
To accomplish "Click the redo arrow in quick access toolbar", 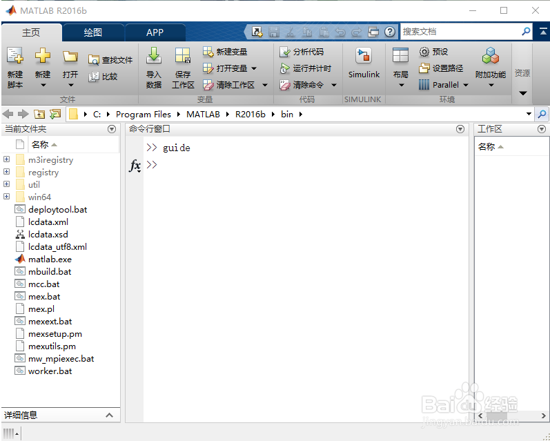I will pos(356,32).
